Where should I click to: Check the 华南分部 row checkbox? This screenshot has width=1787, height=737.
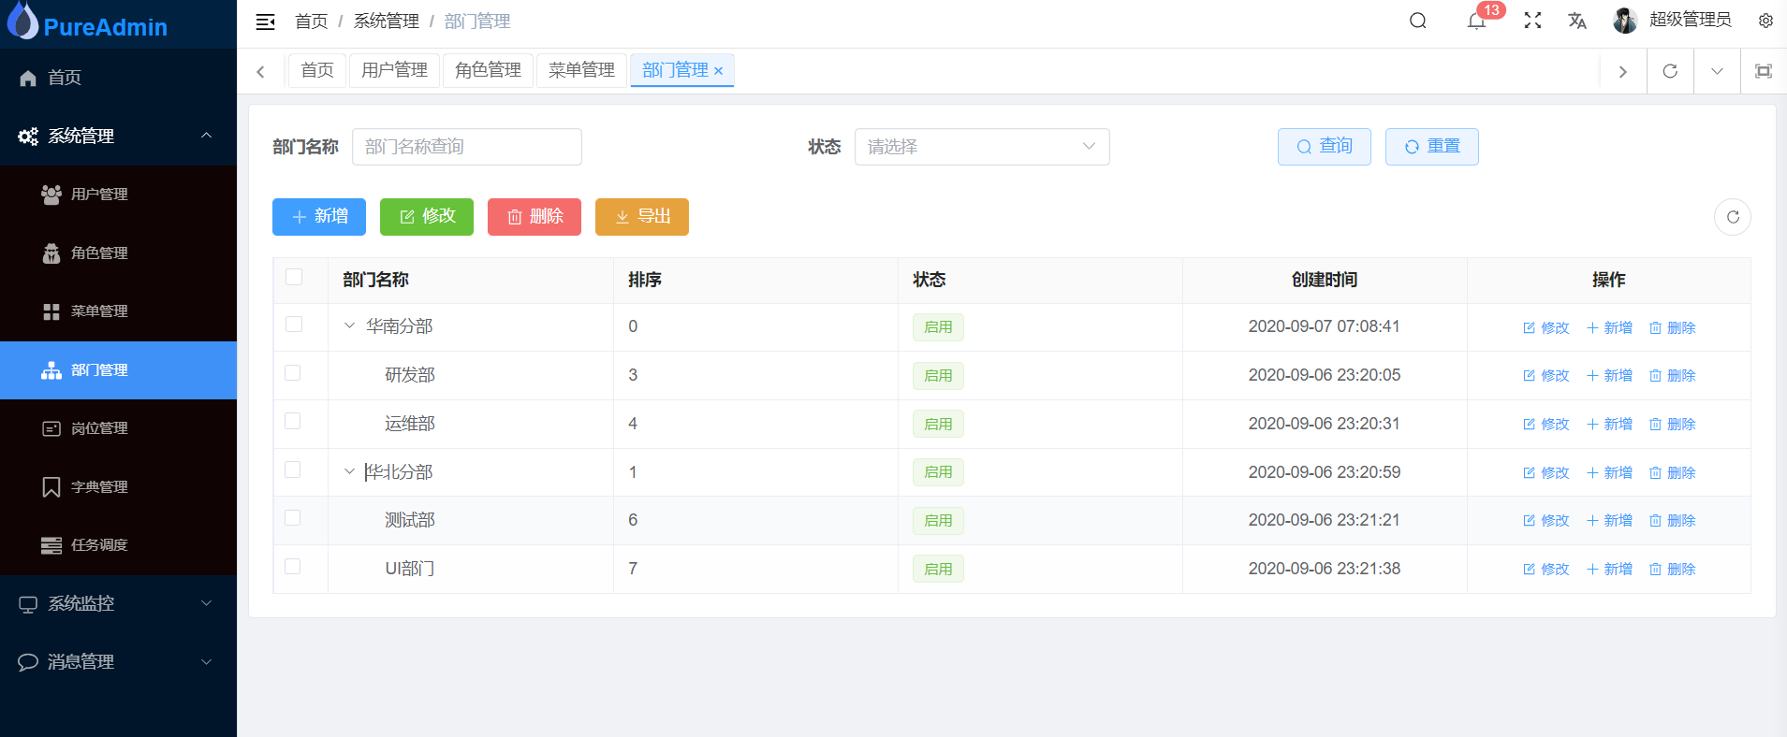click(294, 325)
